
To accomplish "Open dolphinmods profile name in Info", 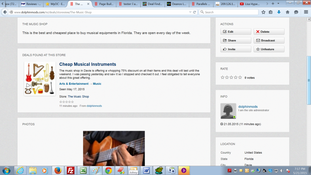I will 248,107.
